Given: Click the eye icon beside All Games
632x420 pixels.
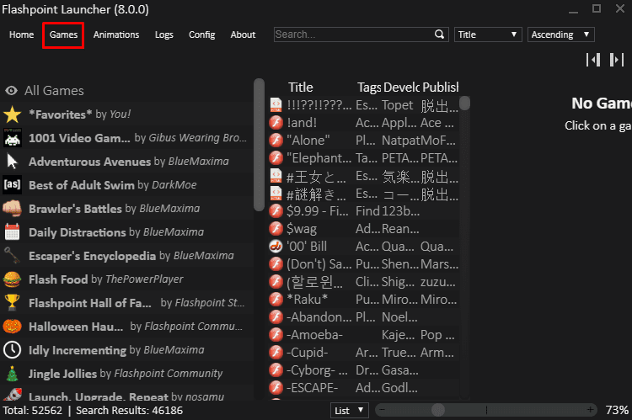Looking at the screenshot, I should click(x=11, y=91).
